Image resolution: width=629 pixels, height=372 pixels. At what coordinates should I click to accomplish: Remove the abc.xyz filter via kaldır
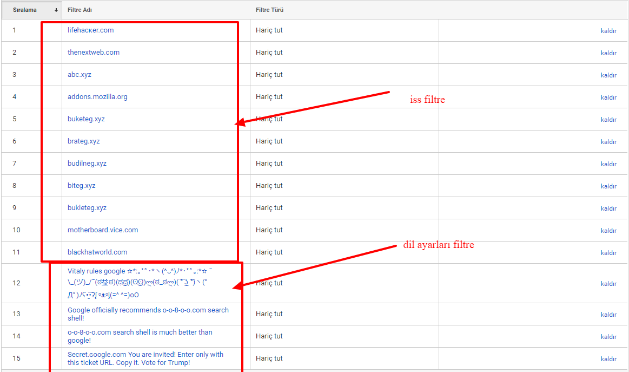[x=608, y=75]
